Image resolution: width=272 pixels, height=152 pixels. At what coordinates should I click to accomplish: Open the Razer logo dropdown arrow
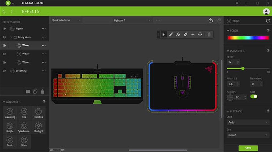click(x=13, y=3)
